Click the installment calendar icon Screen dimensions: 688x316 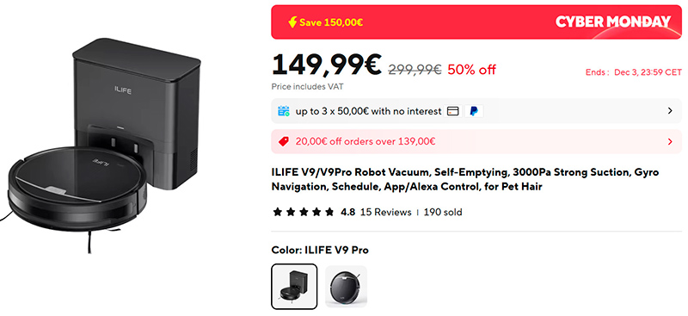point(284,111)
